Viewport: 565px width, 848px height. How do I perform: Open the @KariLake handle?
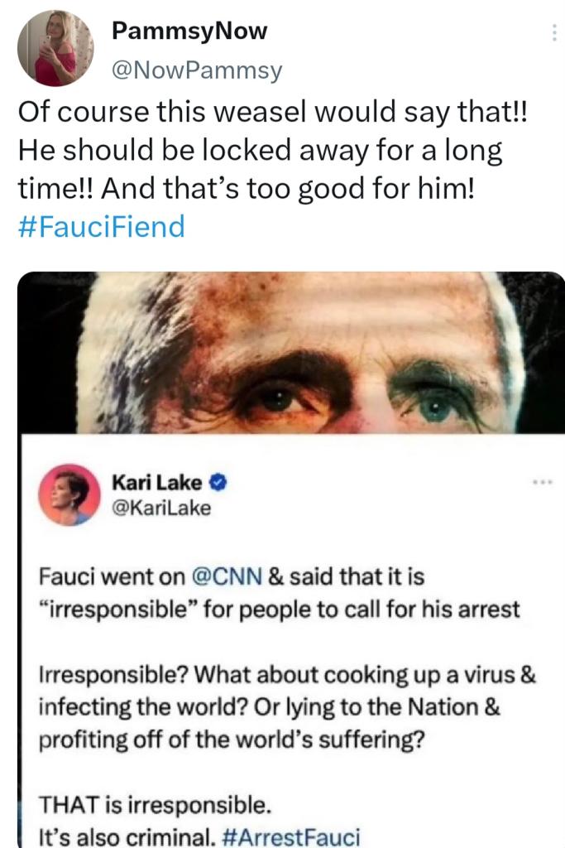point(160,507)
